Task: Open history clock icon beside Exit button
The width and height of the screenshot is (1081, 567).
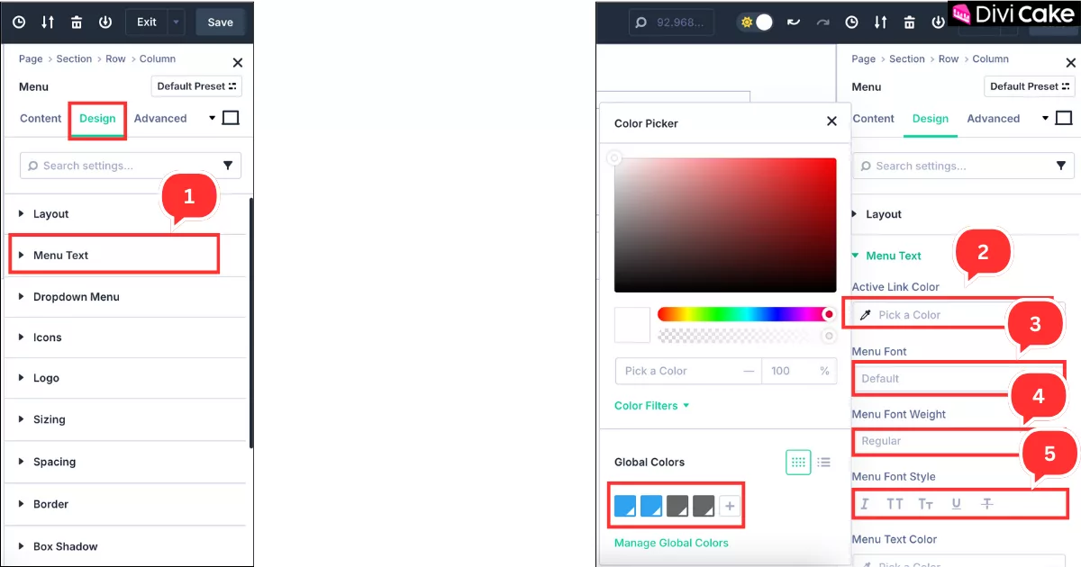Action: 20,22
